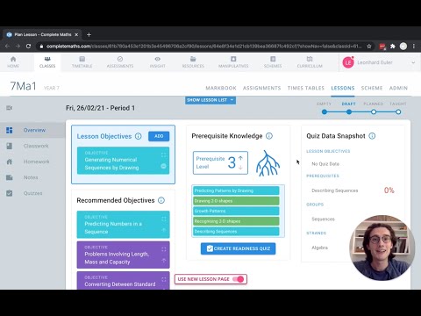Viewport: 421px width, 316px height.
Task: Click Algebra strand text
Action: coord(319,248)
